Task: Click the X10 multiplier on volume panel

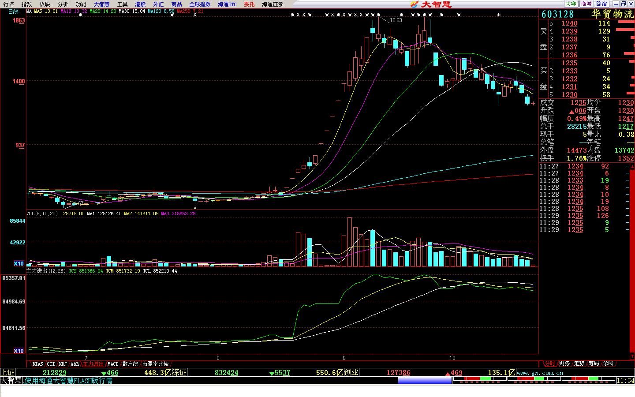Action: [x=19, y=264]
